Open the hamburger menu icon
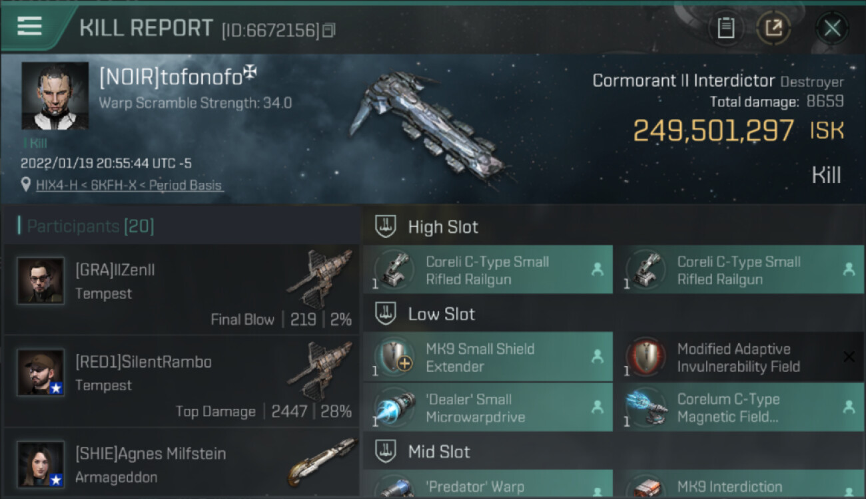Viewport: 866px width, 499px height. pyautogui.click(x=29, y=26)
